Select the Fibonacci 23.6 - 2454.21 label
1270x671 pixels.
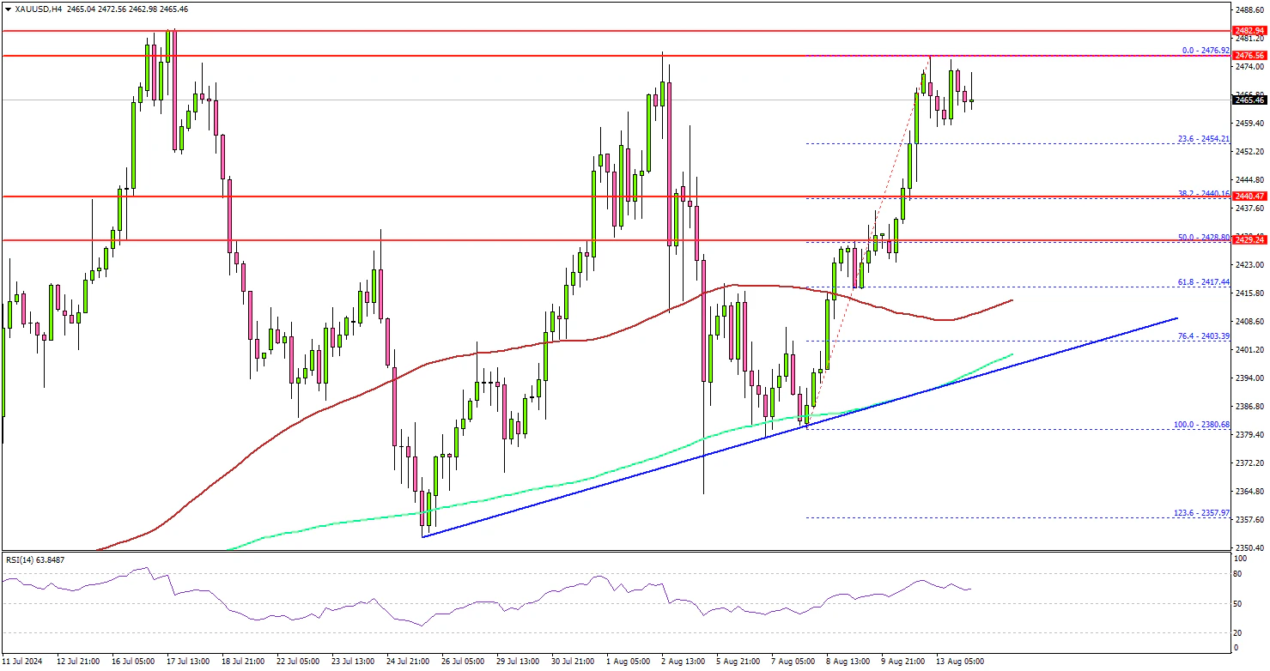[x=1202, y=138]
